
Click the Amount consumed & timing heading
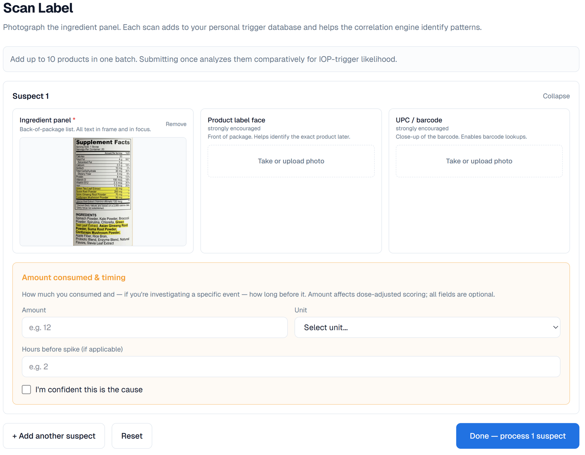[x=73, y=277]
